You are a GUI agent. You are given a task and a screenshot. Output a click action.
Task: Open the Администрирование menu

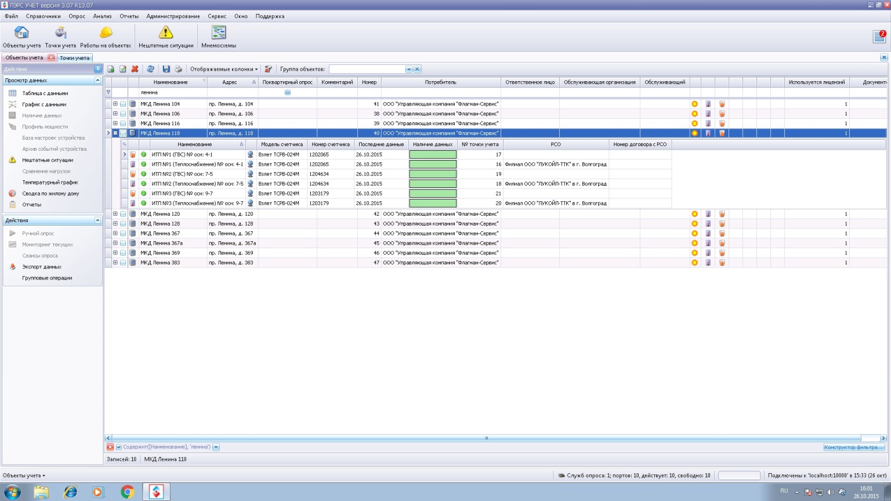pyautogui.click(x=173, y=16)
